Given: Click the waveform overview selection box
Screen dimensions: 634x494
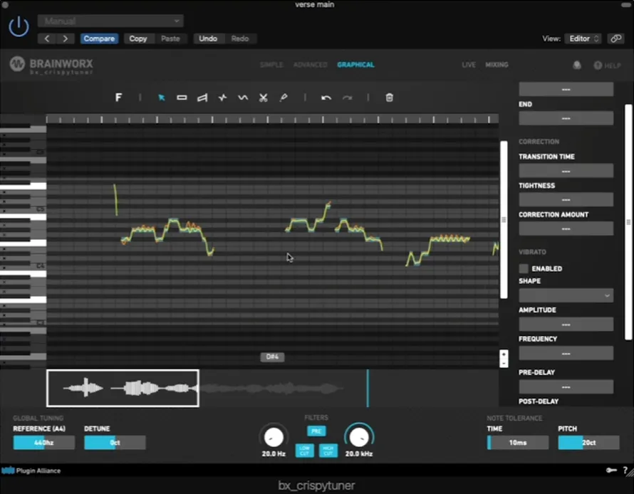Looking at the screenshot, I should tap(123, 388).
